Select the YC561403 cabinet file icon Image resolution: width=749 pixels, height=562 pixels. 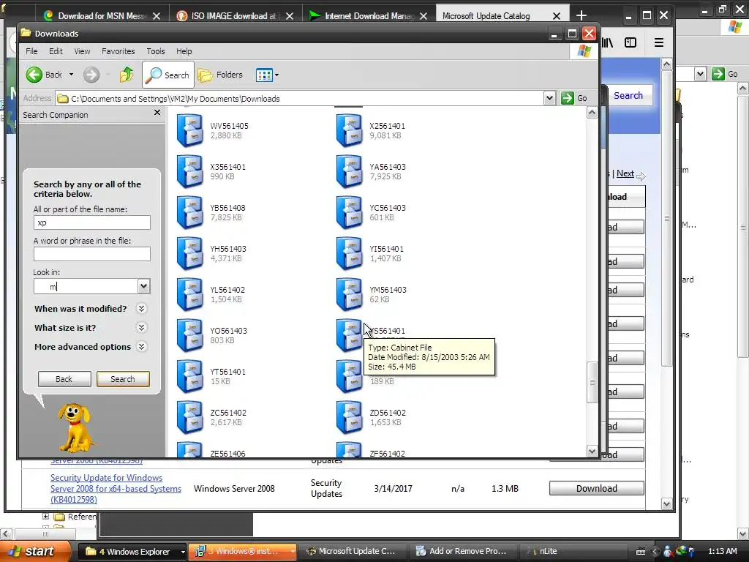click(x=349, y=212)
